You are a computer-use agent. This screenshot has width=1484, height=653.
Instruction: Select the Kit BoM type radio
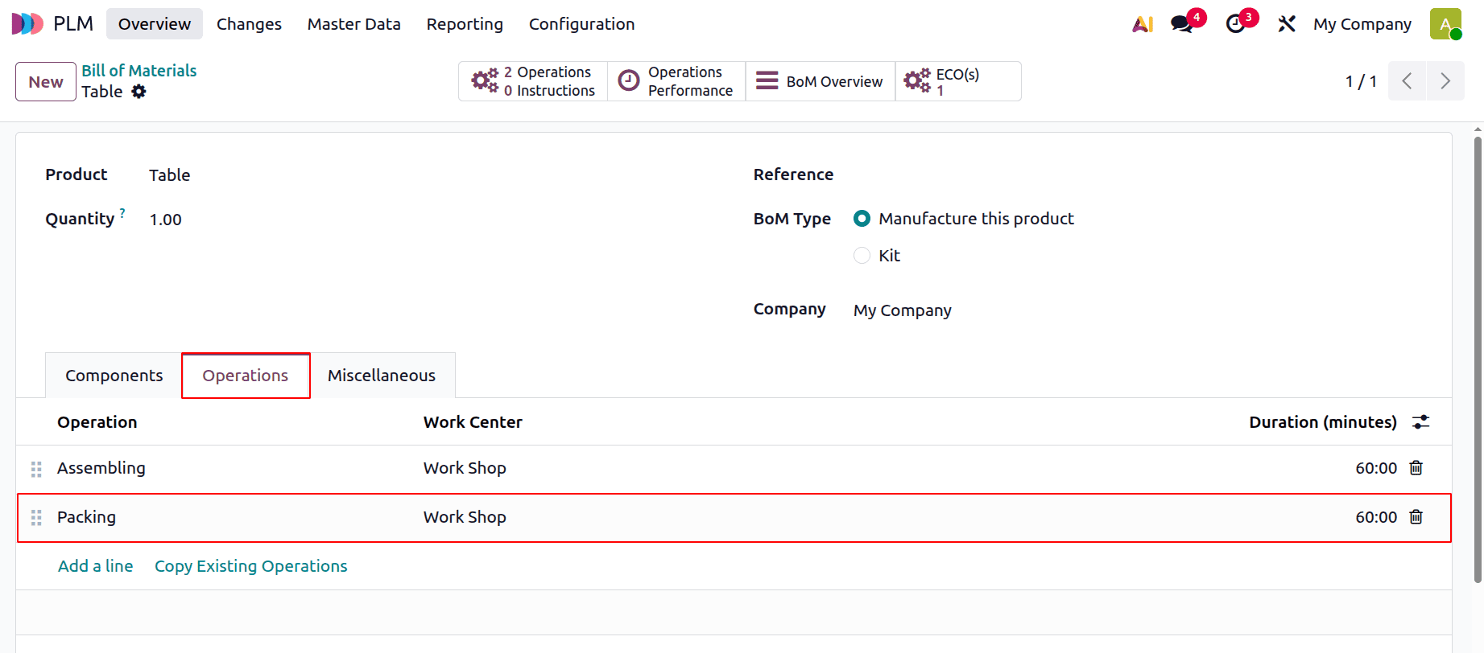(x=862, y=256)
